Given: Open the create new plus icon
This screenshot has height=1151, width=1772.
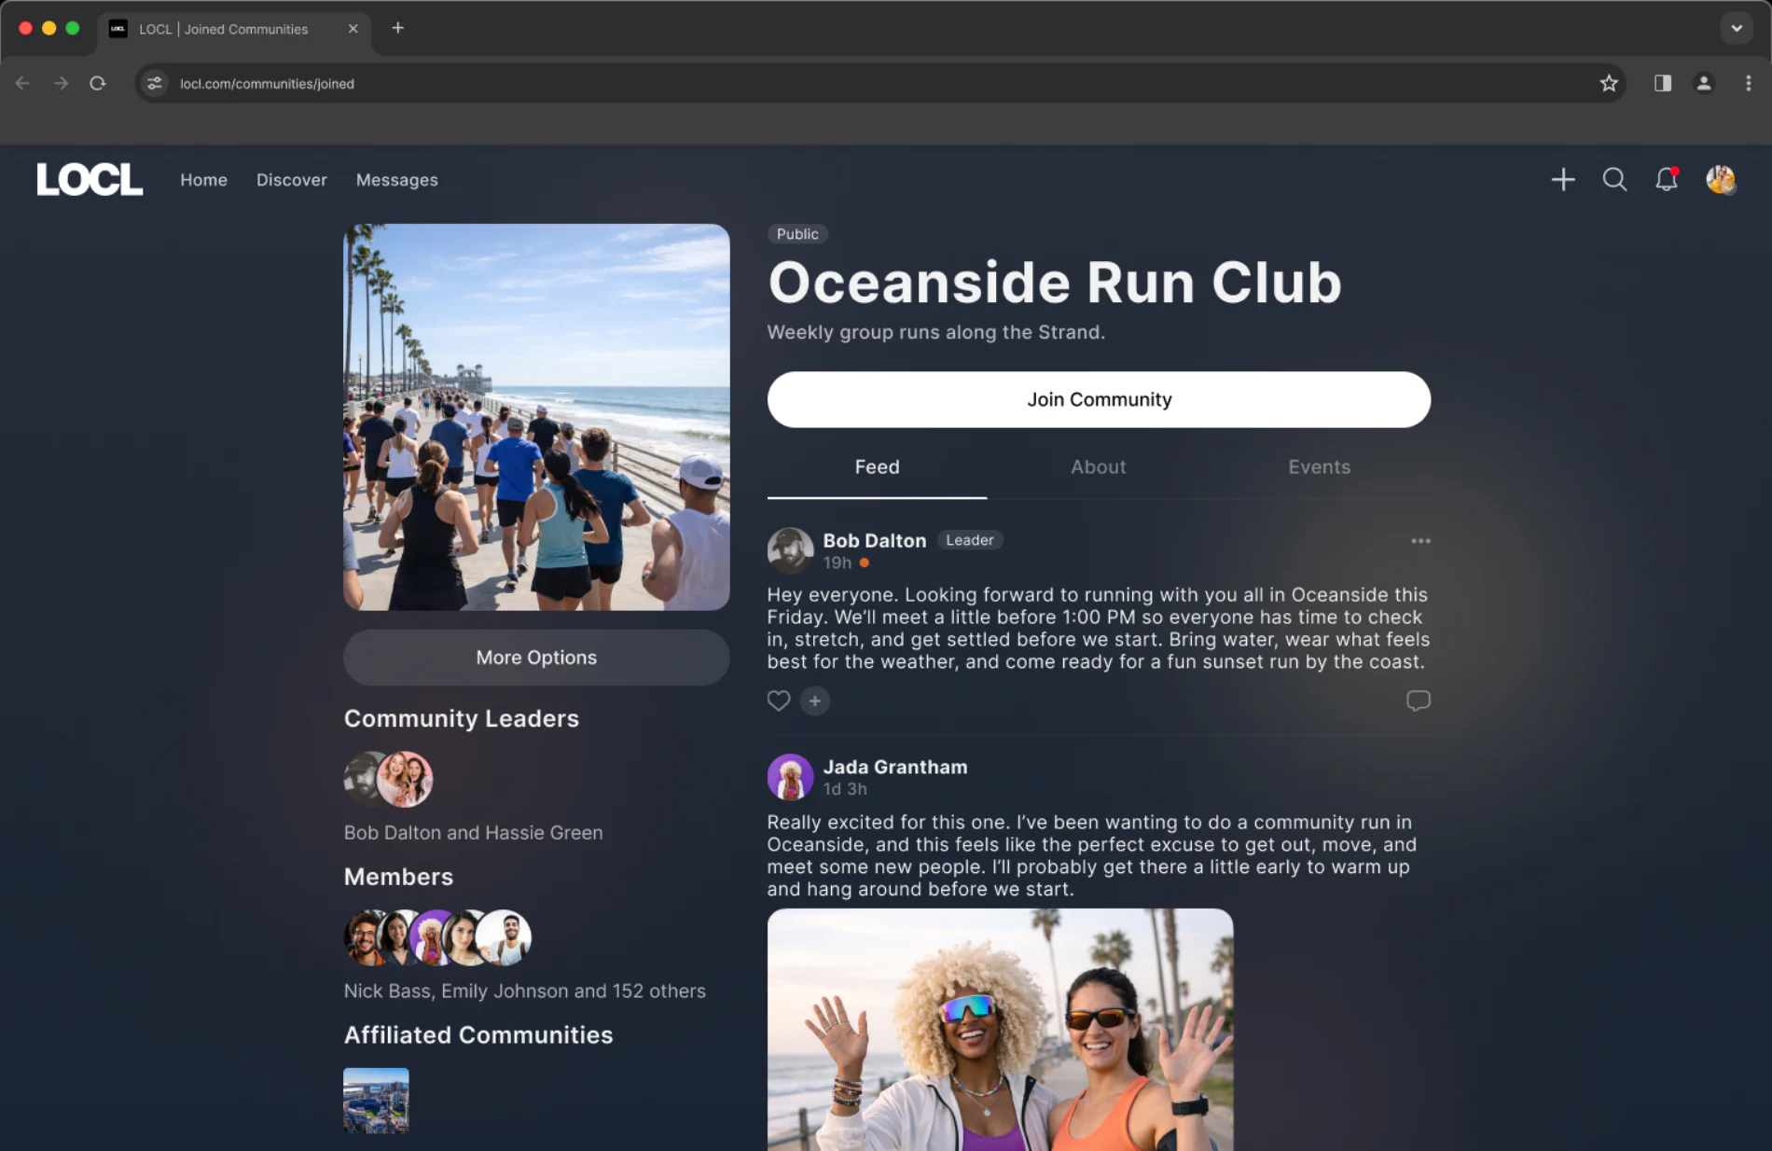Looking at the screenshot, I should pyautogui.click(x=1563, y=179).
